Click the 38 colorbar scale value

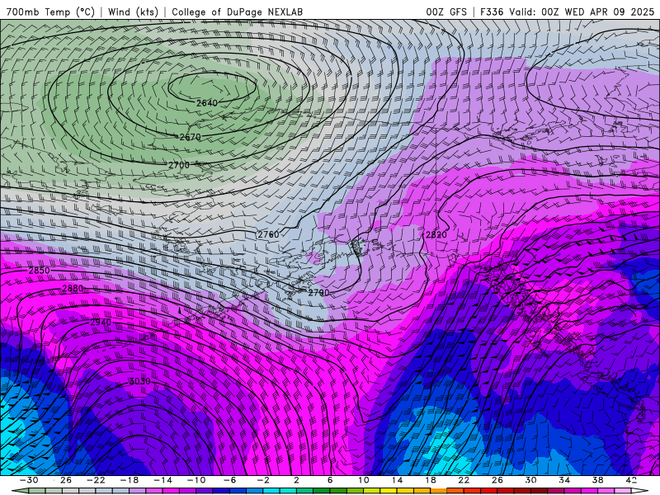597,480
